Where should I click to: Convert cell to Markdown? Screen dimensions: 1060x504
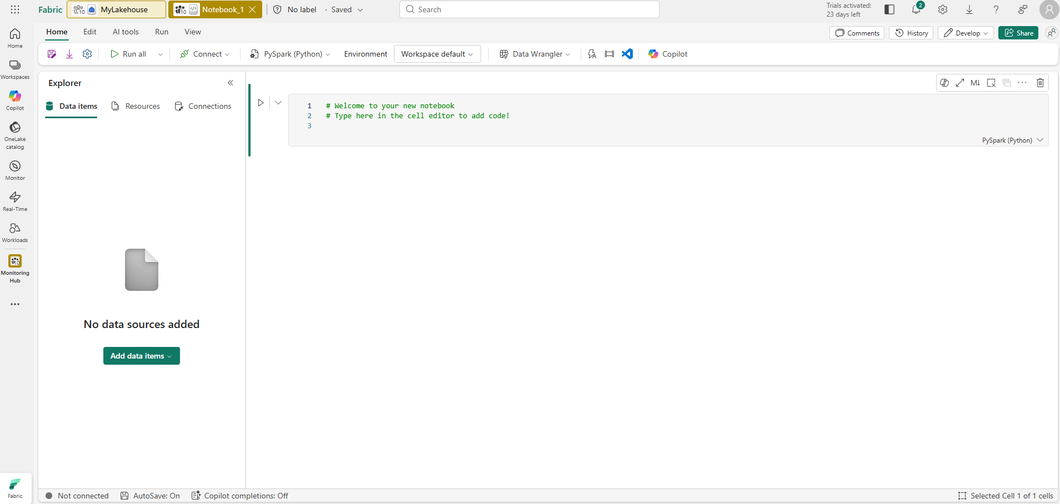coord(976,83)
